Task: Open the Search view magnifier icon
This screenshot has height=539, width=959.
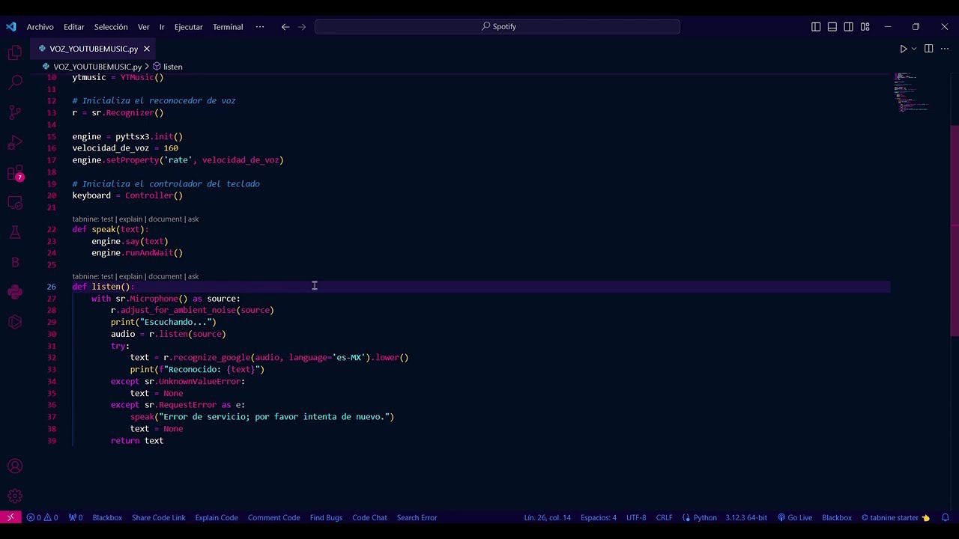Action: [x=15, y=82]
